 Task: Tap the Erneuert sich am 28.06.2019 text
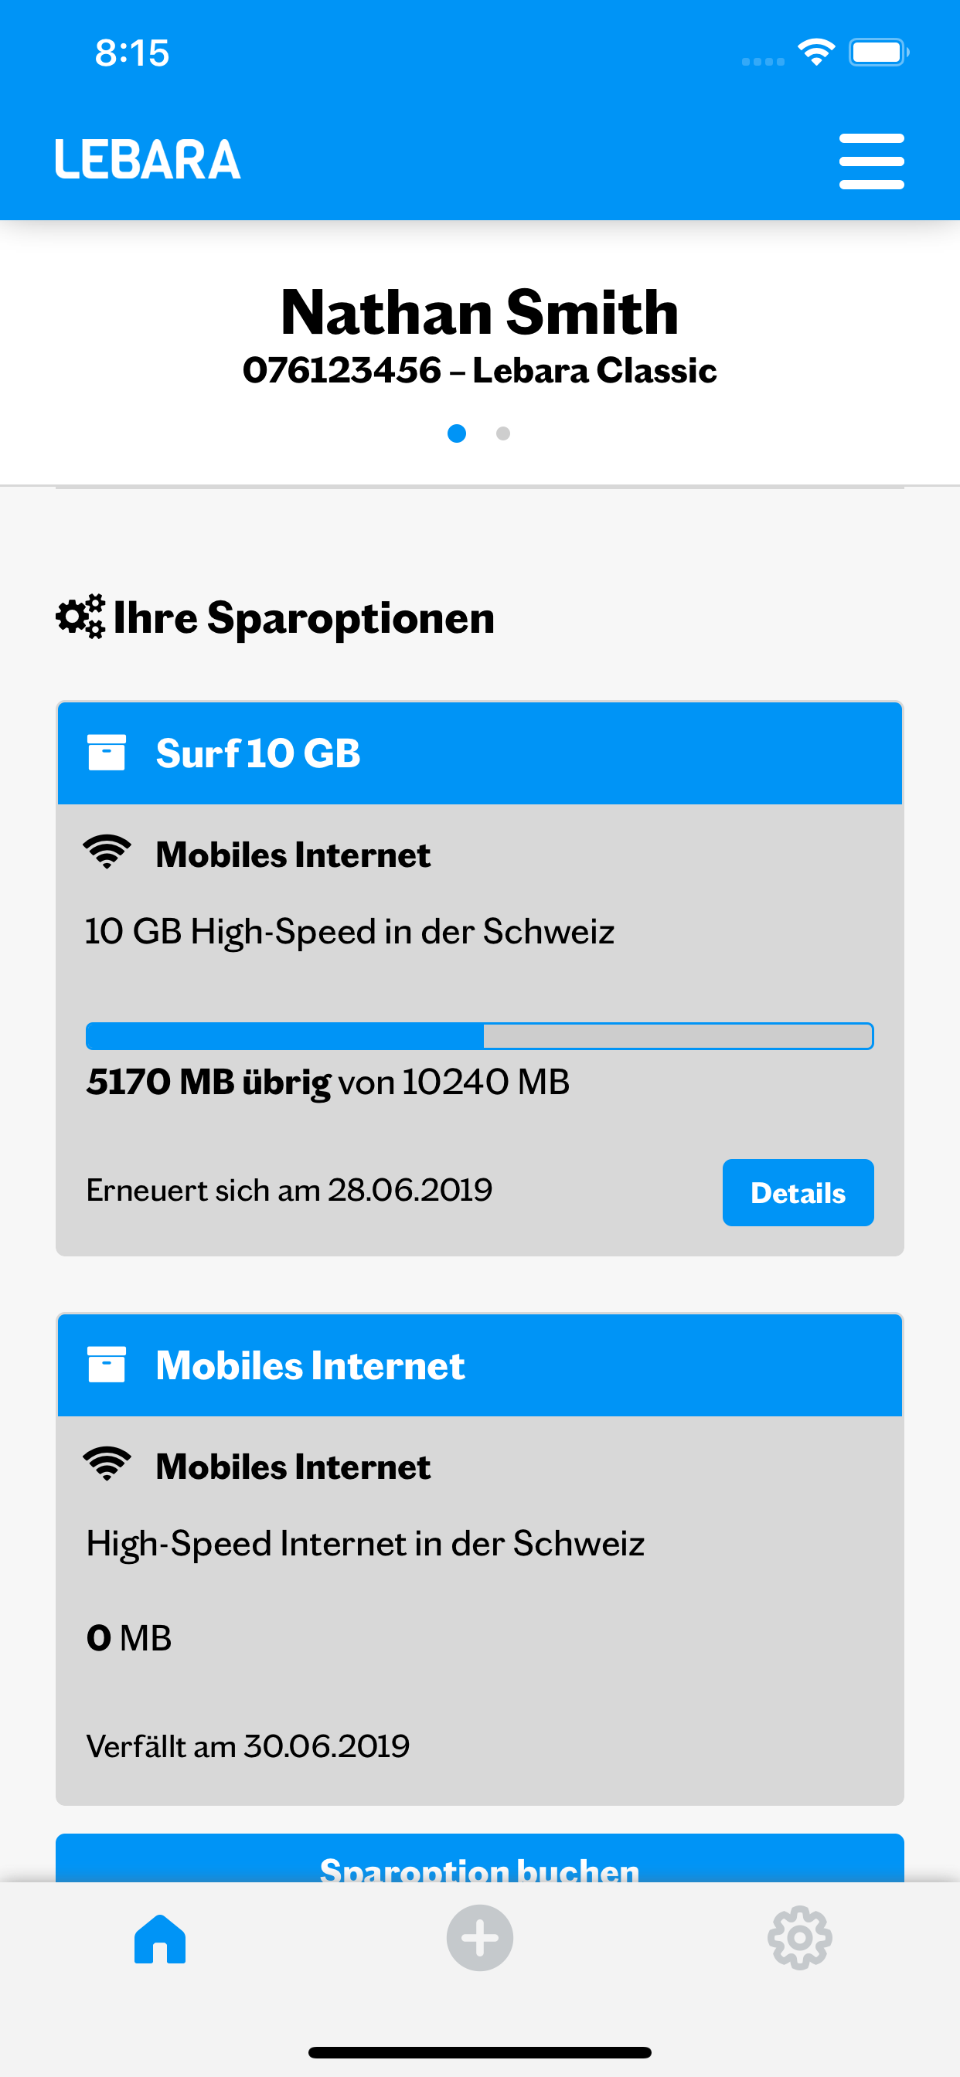click(x=289, y=1190)
